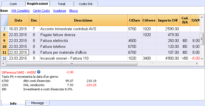
Task: Click the CtAvere column header
Action: [x=149, y=20]
